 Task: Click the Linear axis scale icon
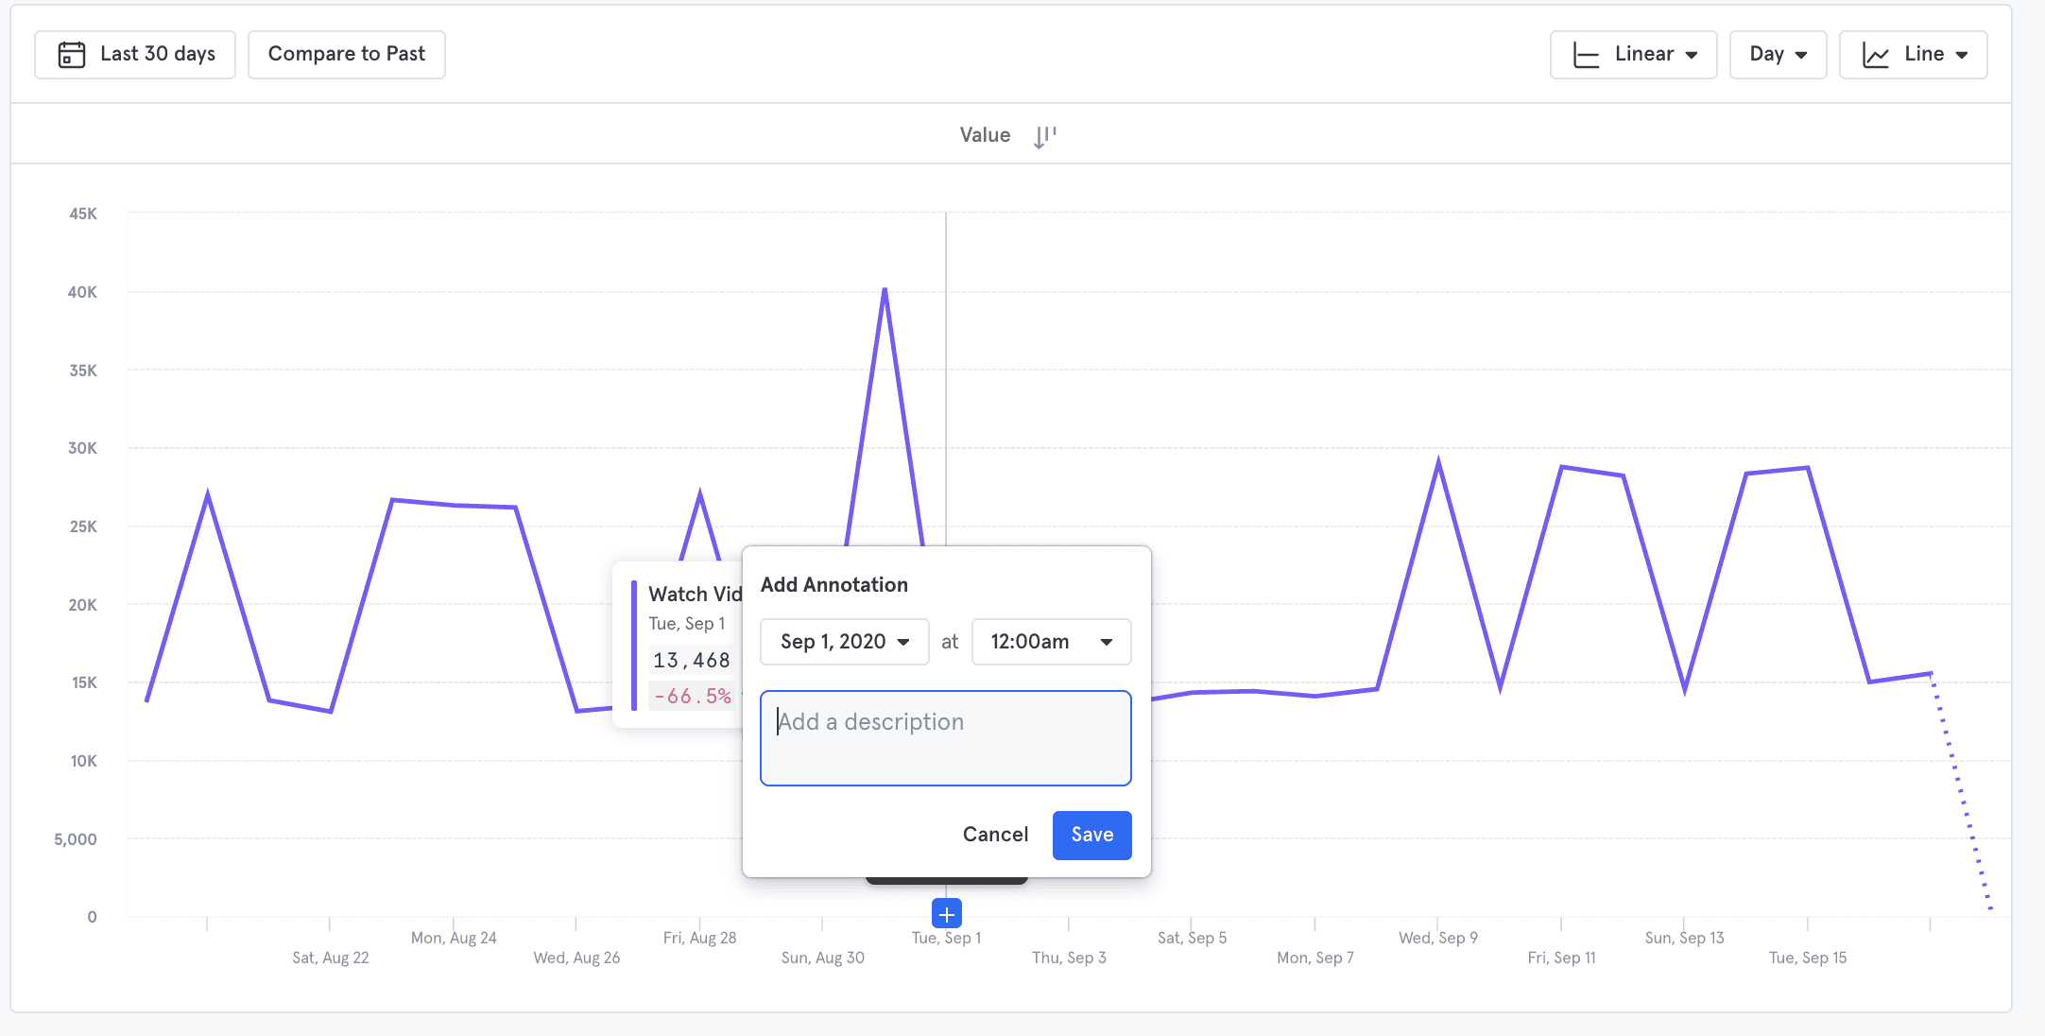[x=1586, y=55]
